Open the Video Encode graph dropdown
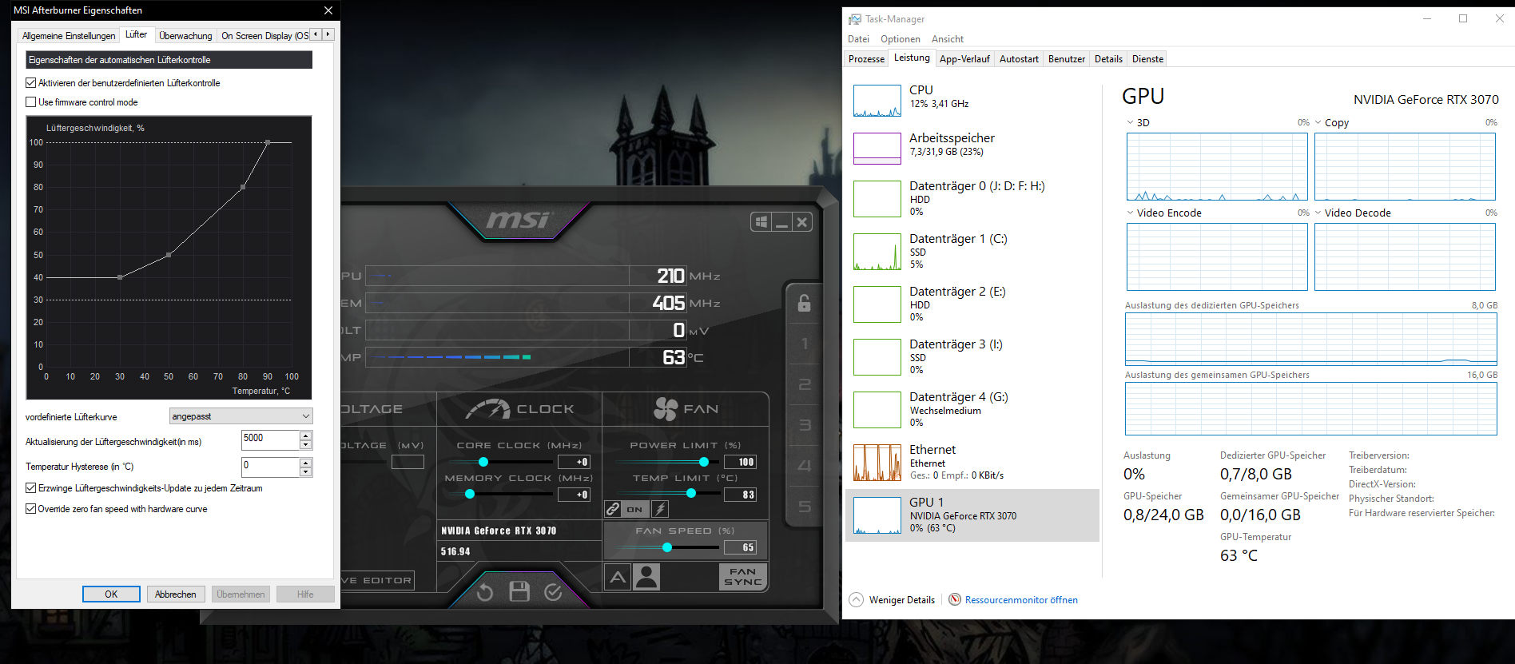This screenshot has width=1515, height=664. click(x=1130, y=213)
